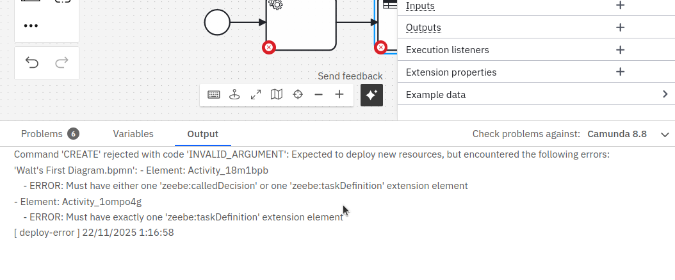This screenshot has height=280, width=675.
Task: Add a new entry to Inputs
Action: point(620,6)
